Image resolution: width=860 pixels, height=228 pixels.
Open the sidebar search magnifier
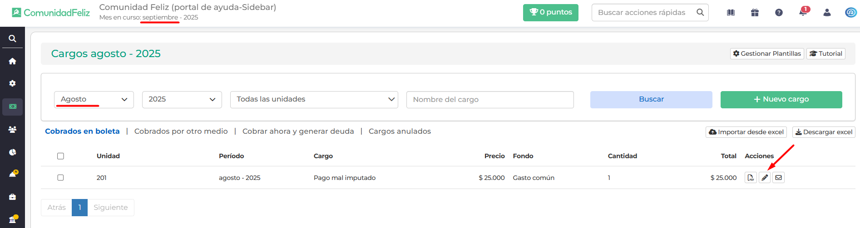pyautogui.click(x=12, y=39)
